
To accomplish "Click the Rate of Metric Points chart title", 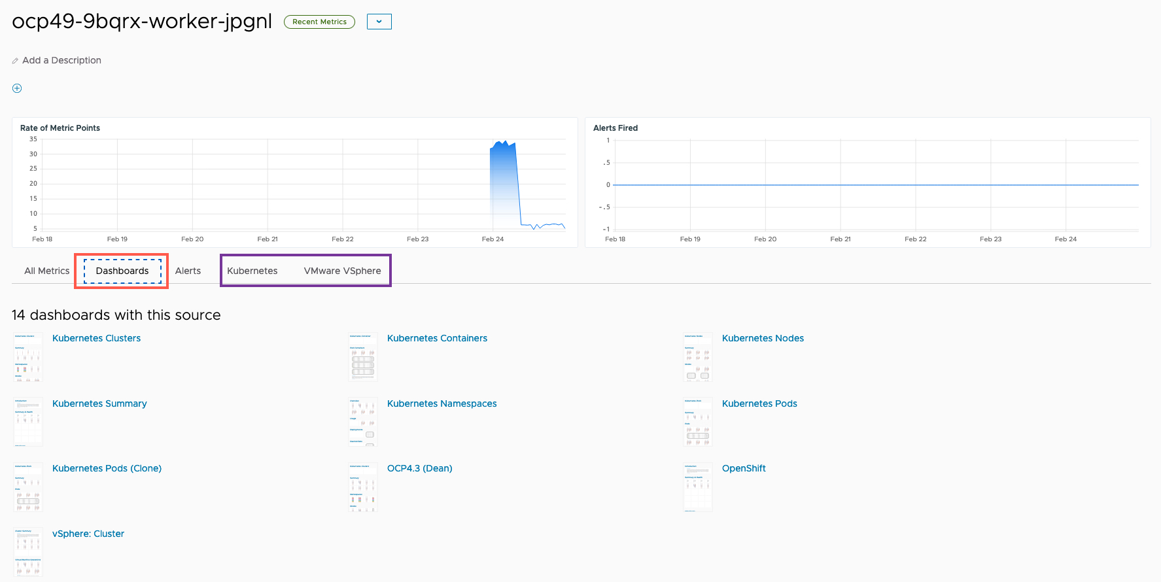I will [60, 128].
